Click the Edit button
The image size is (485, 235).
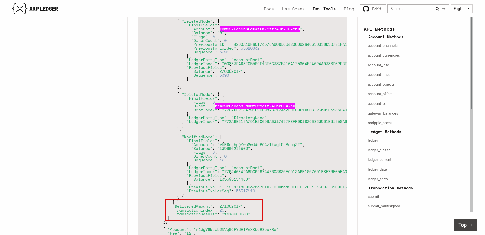(373, 9)
